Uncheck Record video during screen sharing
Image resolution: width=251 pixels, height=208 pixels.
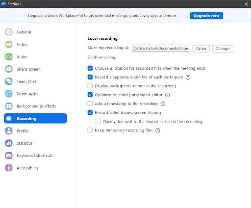pyautogui.click(x=90, y=112)
